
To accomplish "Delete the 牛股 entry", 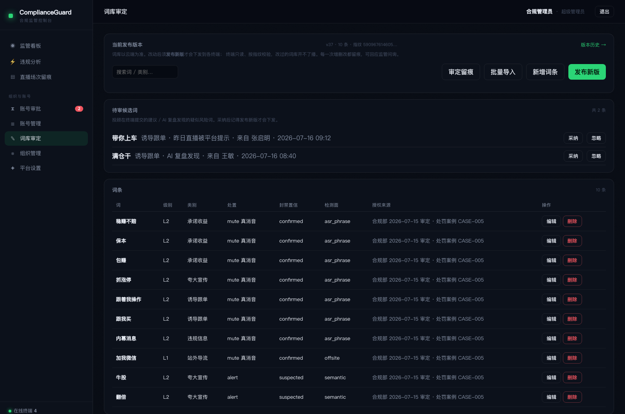I will coord(572,377).
